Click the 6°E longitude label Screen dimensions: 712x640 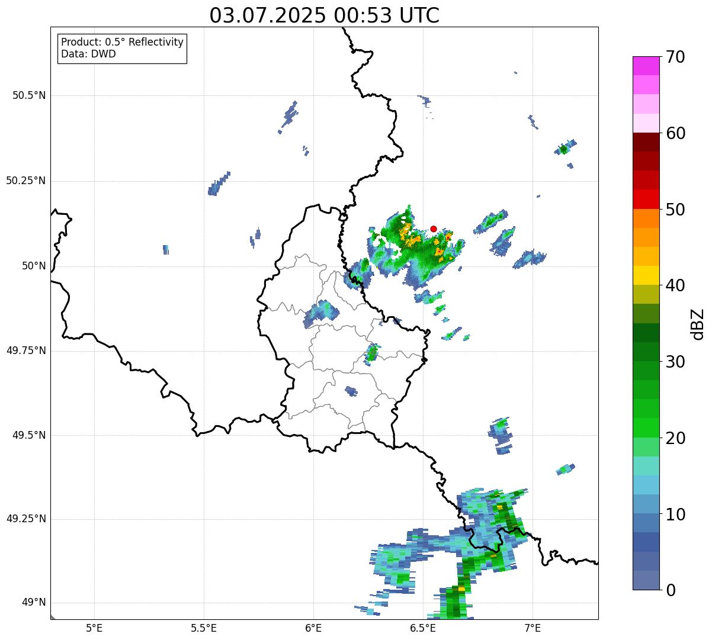pyautogui.click(x=313, y=628)
